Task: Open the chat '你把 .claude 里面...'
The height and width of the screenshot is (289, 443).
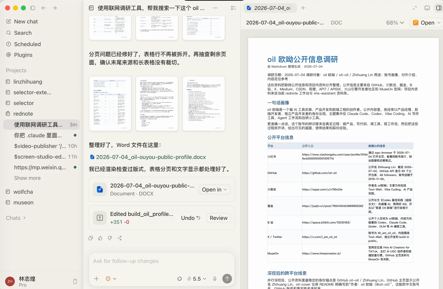Action: coord(42,135)
